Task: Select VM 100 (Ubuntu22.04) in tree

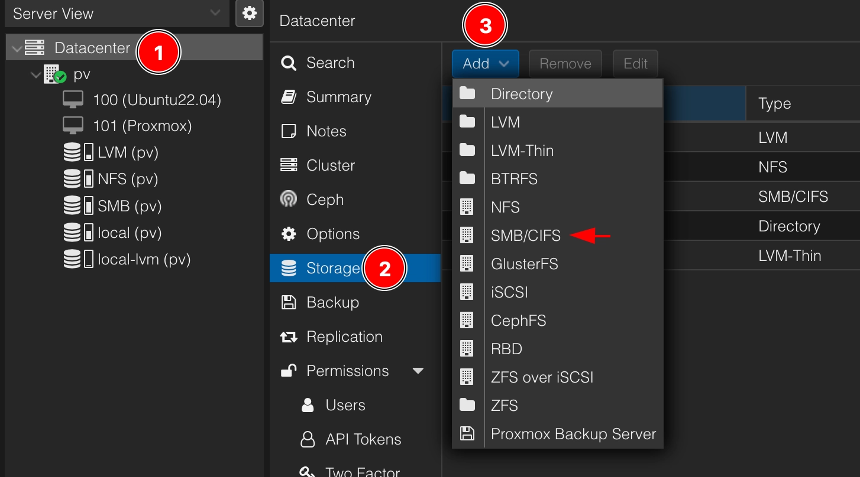Action: [156, 100]
